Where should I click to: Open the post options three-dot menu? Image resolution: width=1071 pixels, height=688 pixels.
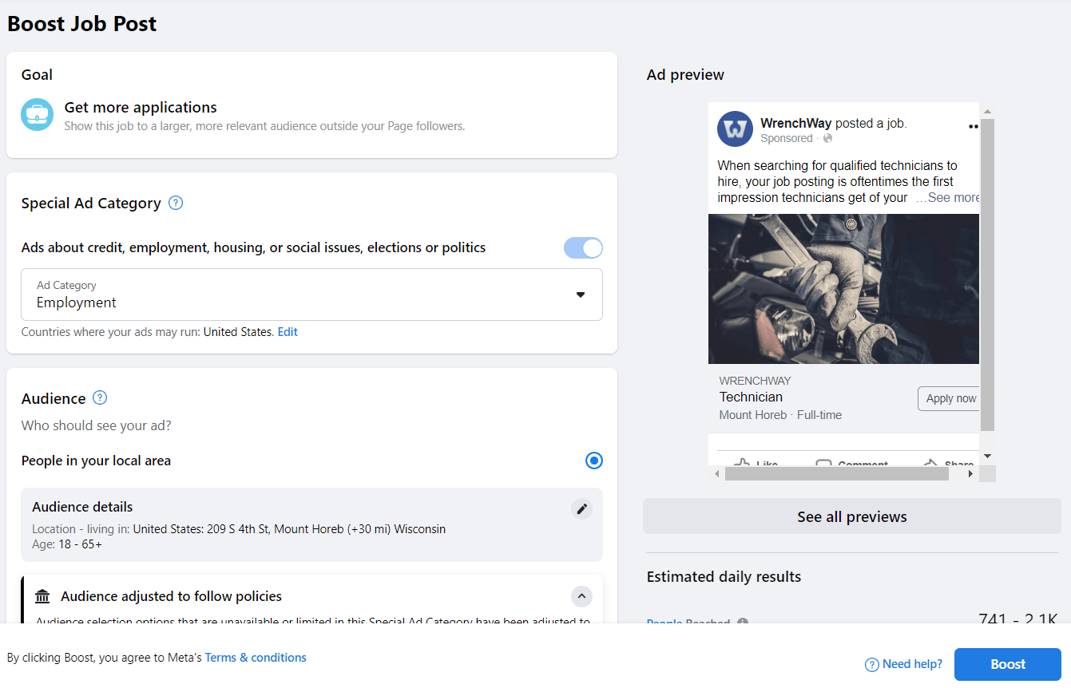[x=973, y=125]
